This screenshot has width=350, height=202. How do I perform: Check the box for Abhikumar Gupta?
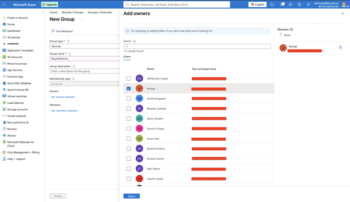(129, 79)
